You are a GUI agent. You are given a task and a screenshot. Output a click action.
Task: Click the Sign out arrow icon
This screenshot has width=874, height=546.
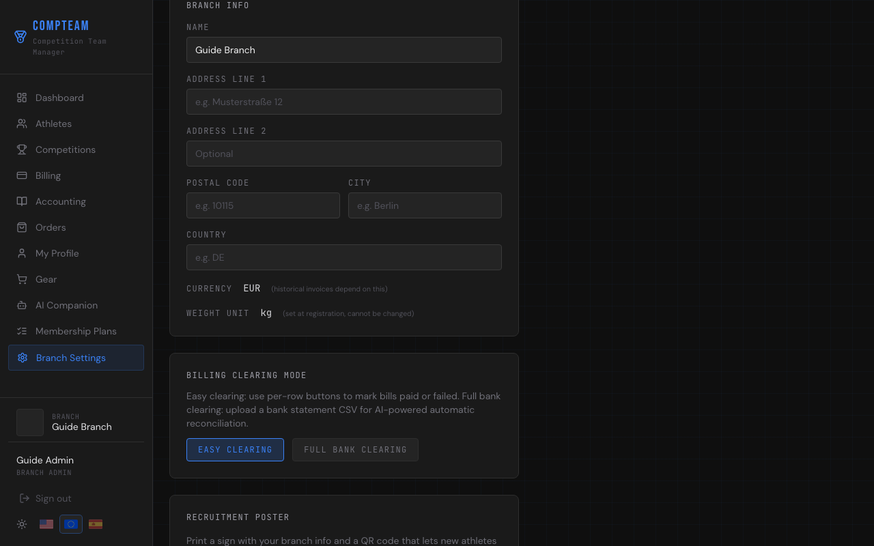[x=25, y=498]
